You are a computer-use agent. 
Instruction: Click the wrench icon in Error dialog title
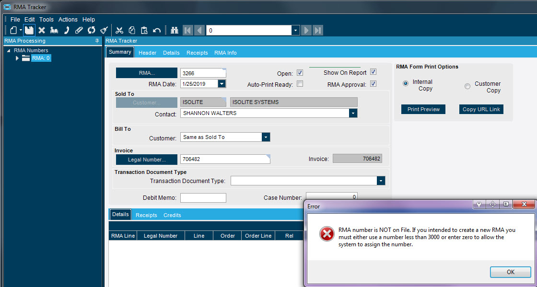pyautogui.click(x=479, y=204)
